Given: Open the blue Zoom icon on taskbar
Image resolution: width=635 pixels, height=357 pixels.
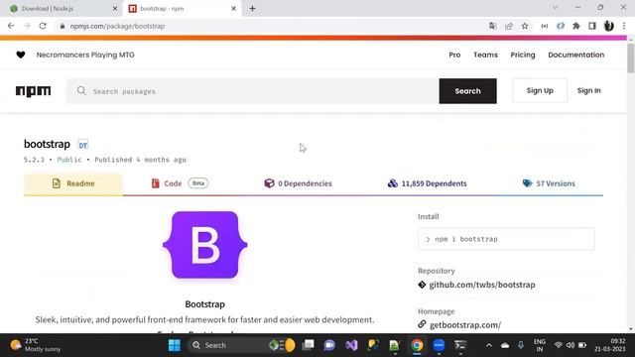Looking at the screenshot, I should point(439,345).
